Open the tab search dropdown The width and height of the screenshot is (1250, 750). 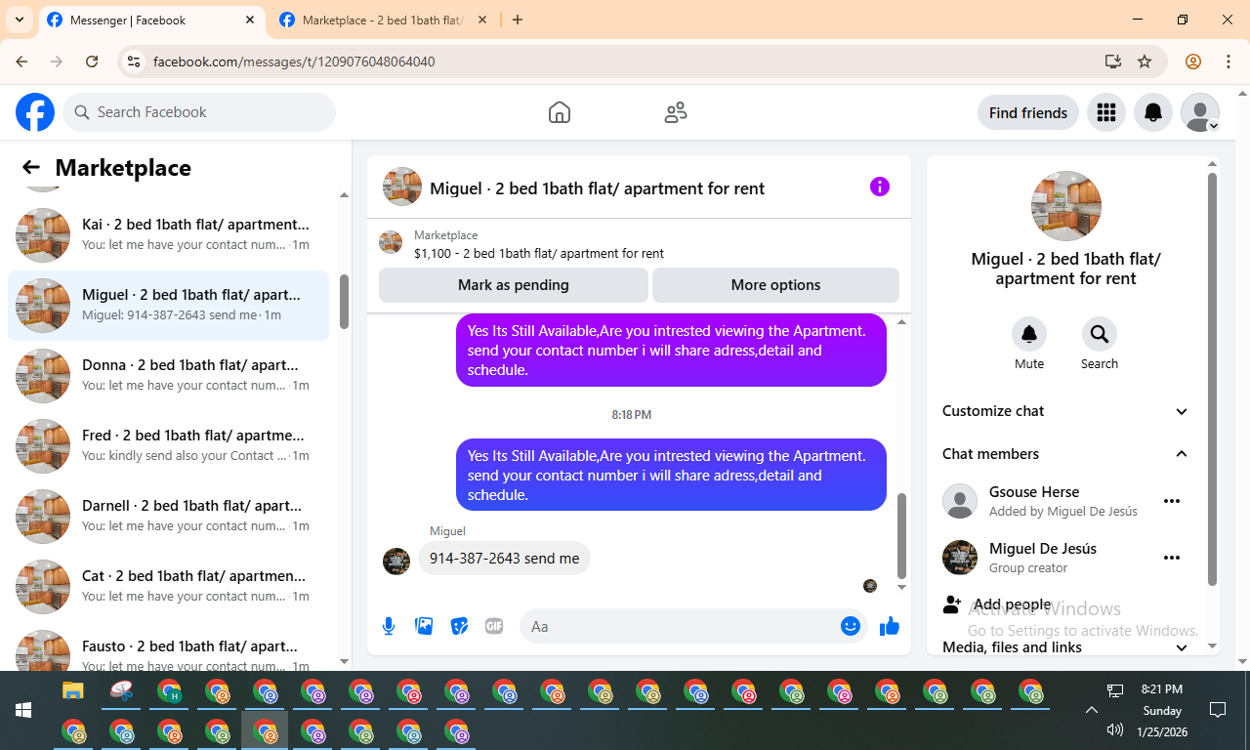(19, 20)
